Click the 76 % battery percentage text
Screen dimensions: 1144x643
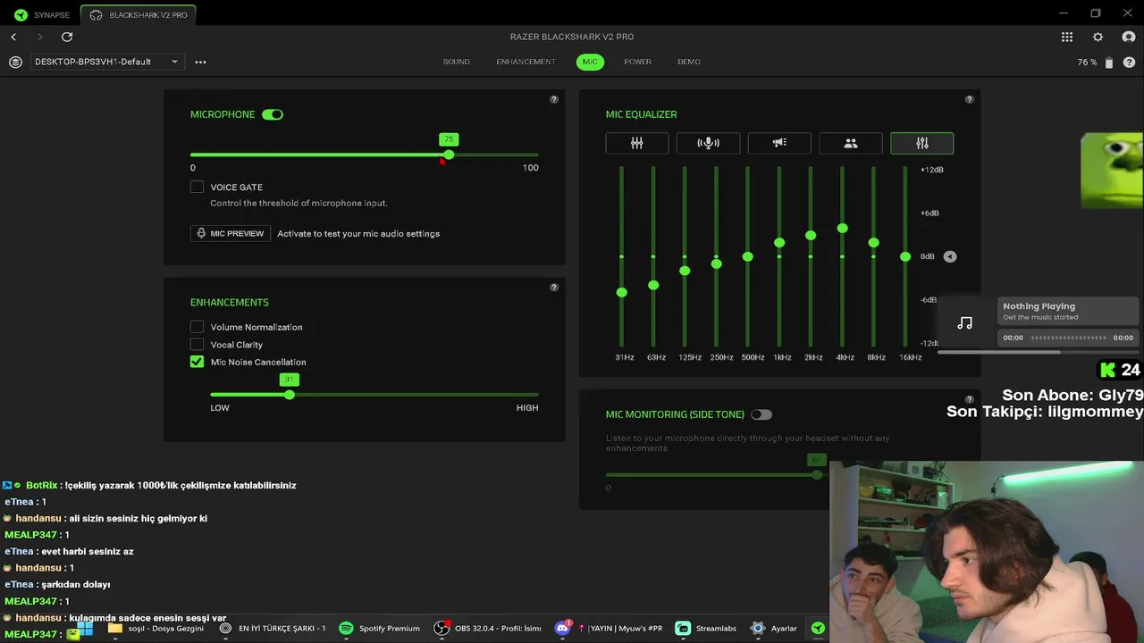(x=1087, y=63)
